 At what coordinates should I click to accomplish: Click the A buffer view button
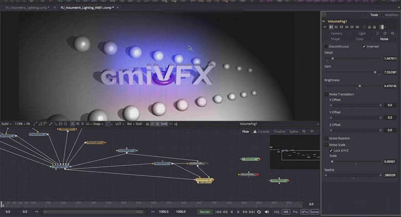tap(72, 124)
